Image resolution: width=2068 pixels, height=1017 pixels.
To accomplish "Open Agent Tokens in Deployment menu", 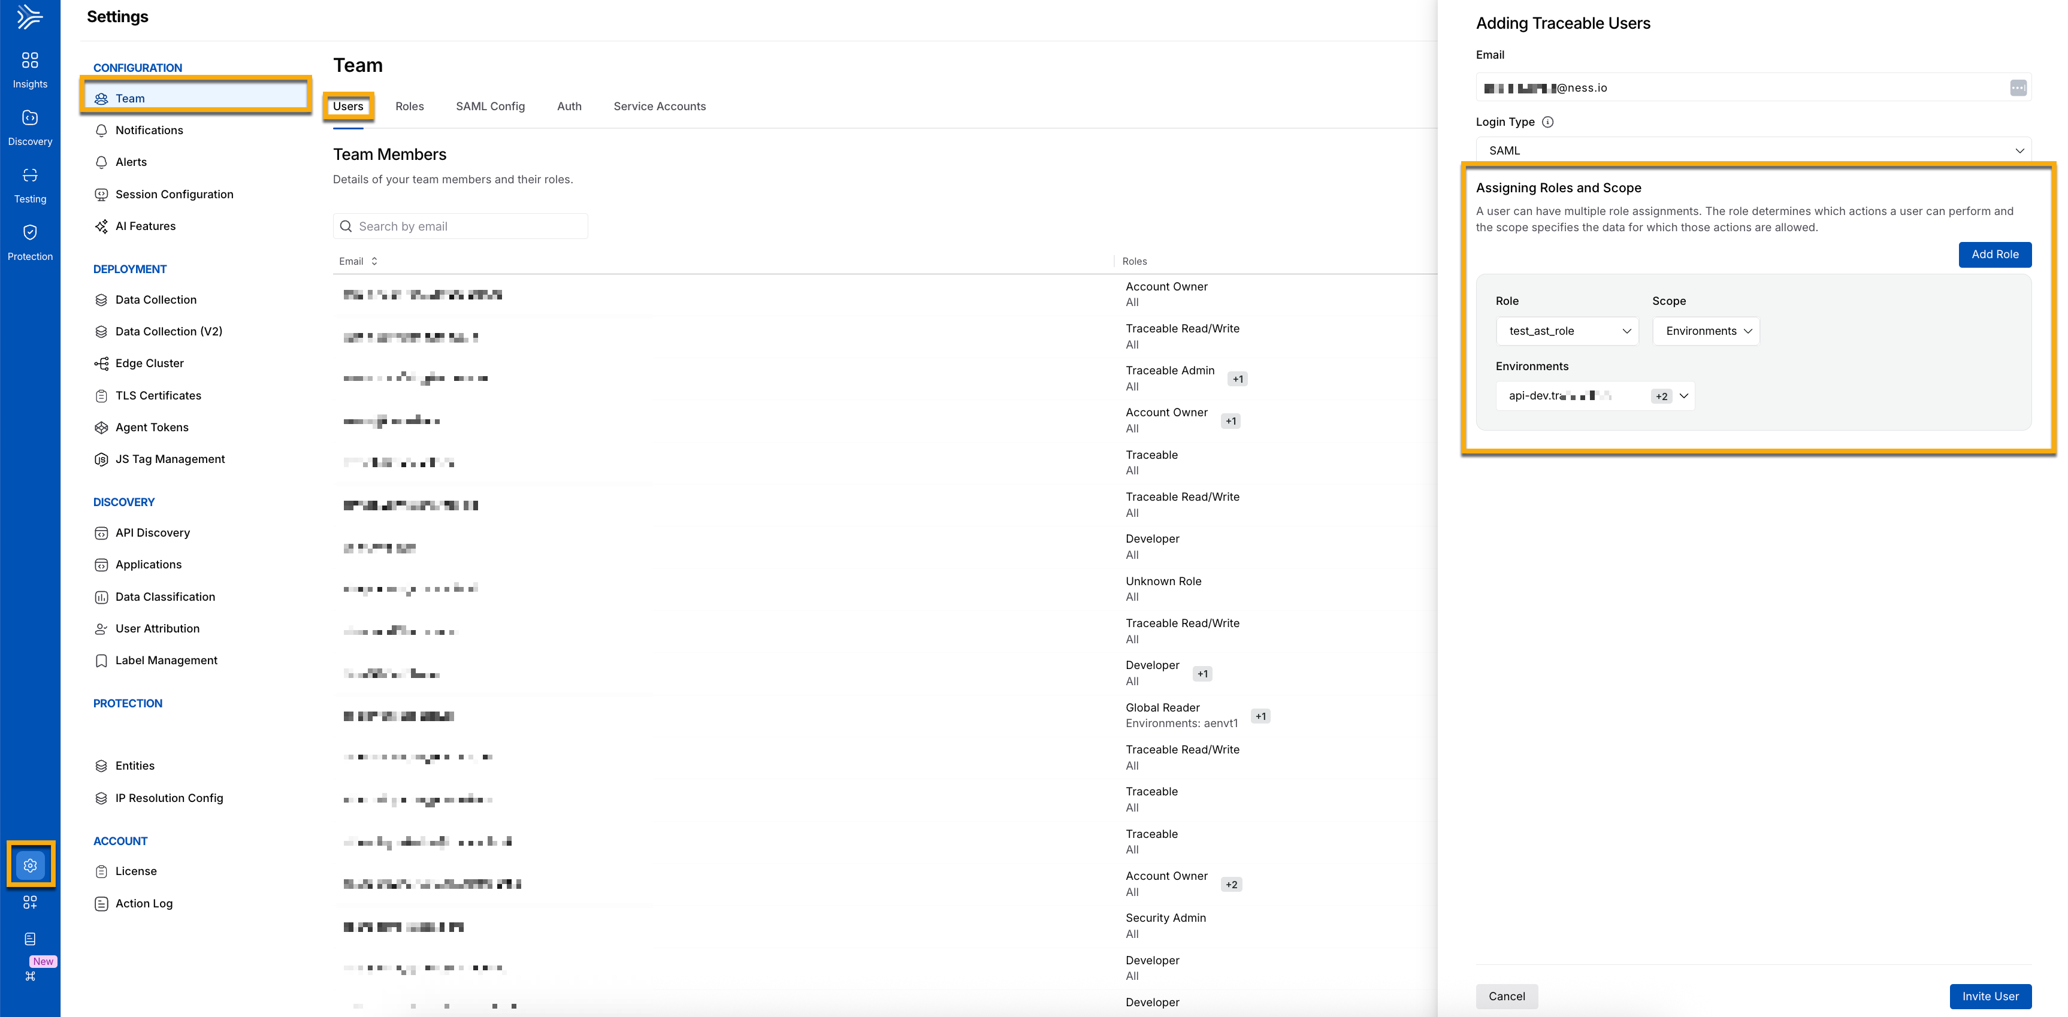I will coord(152,428).
